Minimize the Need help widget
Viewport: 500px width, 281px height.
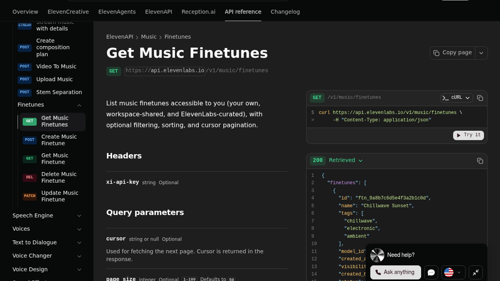[x=476, y=272]
